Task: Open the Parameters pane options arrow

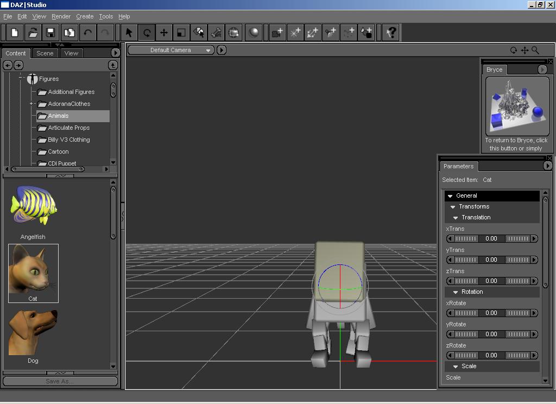Action: point(547,166)
